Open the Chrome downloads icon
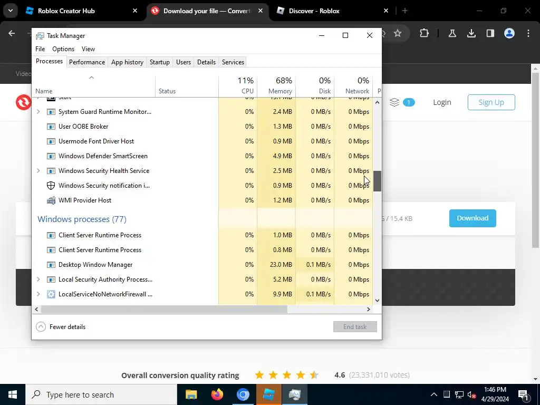The height and width of the screenshot is (405, 540). [x=471, y=33]
